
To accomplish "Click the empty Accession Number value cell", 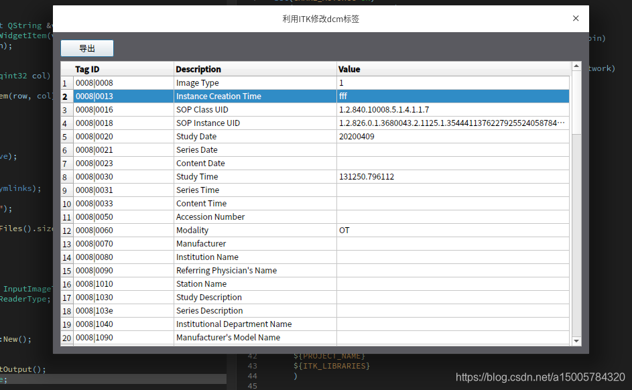I will pos(453,216).
